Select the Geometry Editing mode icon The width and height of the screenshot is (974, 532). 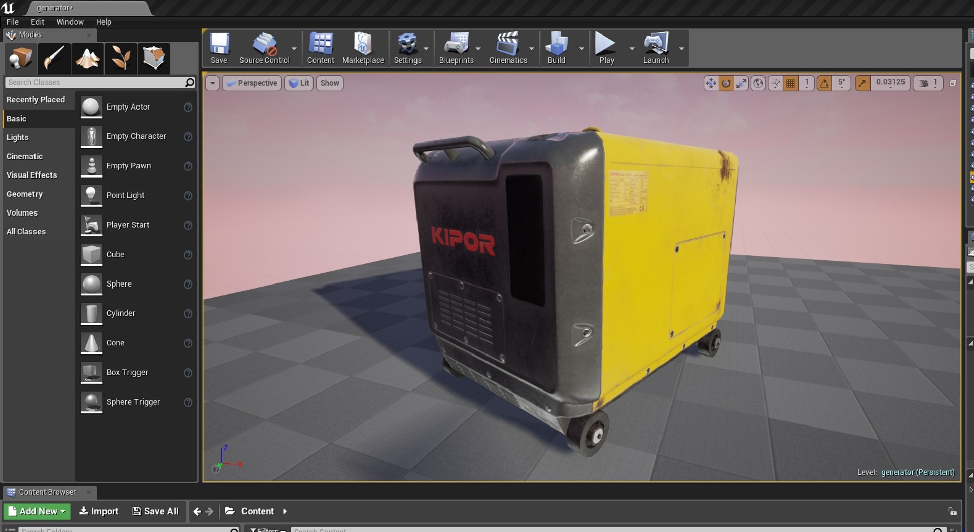coord(154,58)
